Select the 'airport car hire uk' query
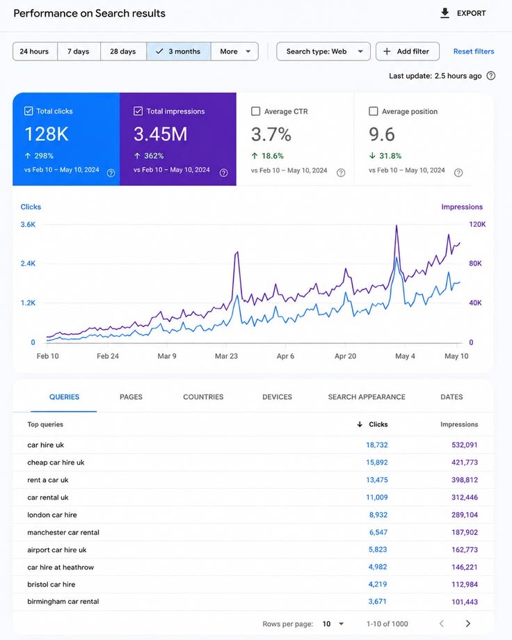 pos(57,550)
